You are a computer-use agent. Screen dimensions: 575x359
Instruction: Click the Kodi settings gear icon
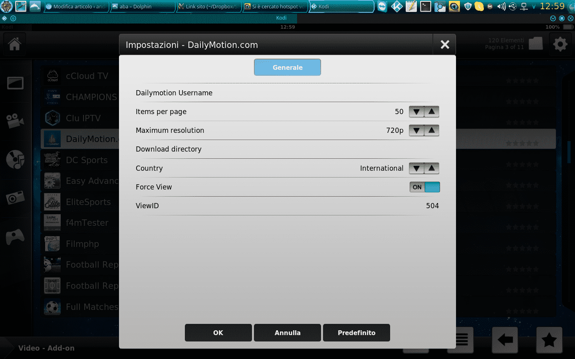(560, 44)
